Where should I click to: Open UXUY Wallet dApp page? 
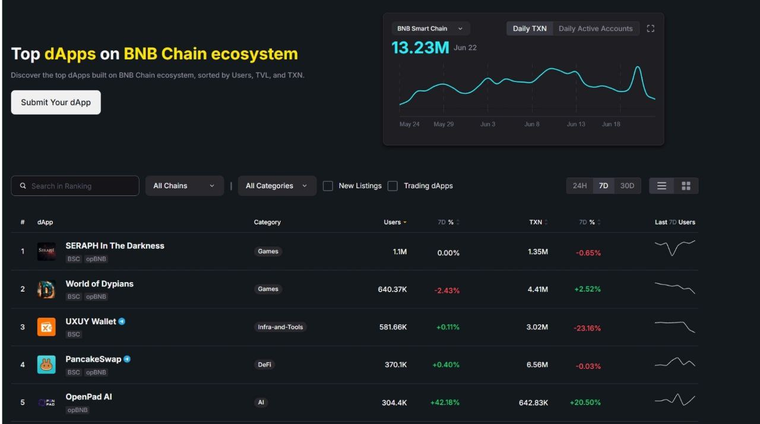coord(91,321)
